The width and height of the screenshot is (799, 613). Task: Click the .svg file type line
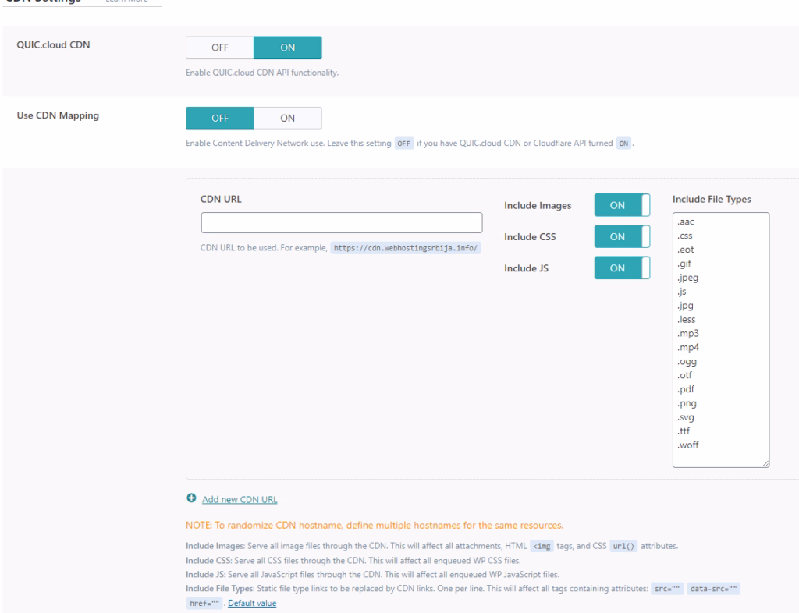pos(686,417)
